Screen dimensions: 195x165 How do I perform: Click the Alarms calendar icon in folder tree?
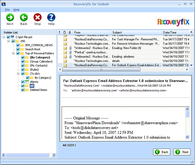pos(27,82)
